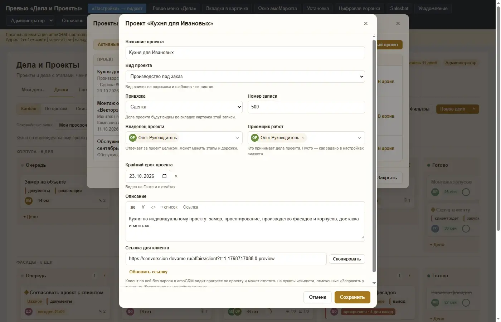
Task: Insert code formatting in the description editor
Action: (x=153, y=207)
